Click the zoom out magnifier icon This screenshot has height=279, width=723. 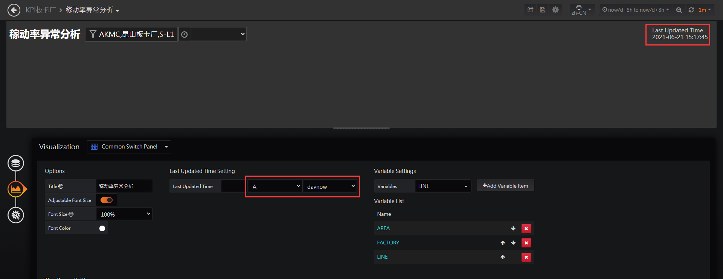679,10
